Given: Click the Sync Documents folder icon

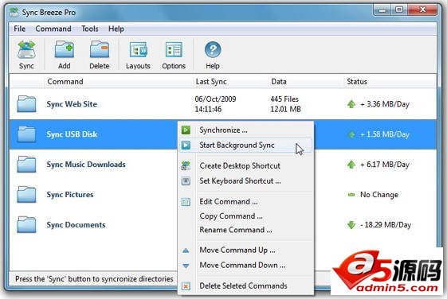Looking at the screenshot, I should (x=26, y=224).
